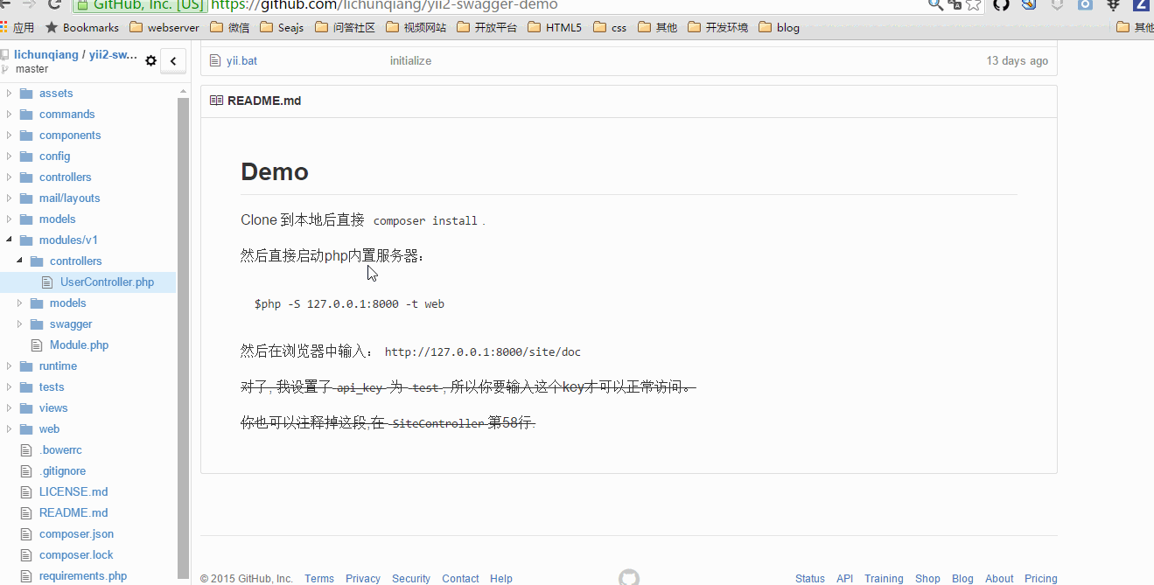Viewport: 1154px width, 585px height.
Task: Click the '13 days ago' timestamp
Action: 1017,61
